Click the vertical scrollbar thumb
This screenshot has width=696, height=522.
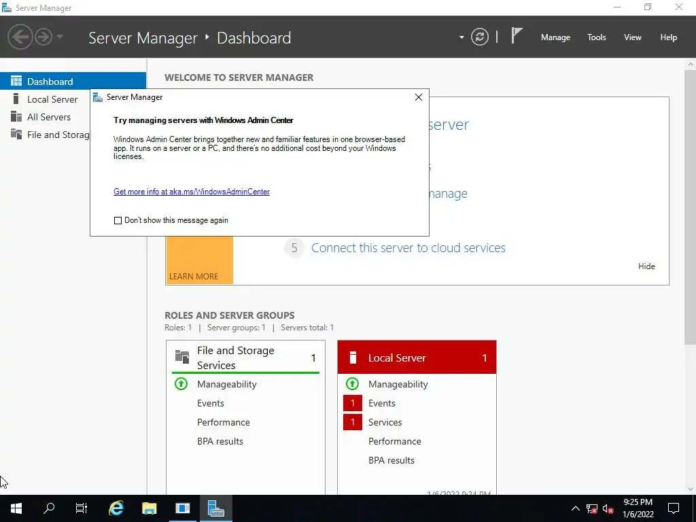691,207
